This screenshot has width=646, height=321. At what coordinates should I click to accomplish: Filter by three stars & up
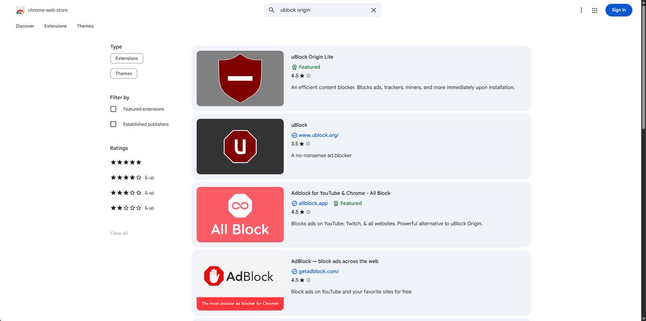tap(132, 192)
